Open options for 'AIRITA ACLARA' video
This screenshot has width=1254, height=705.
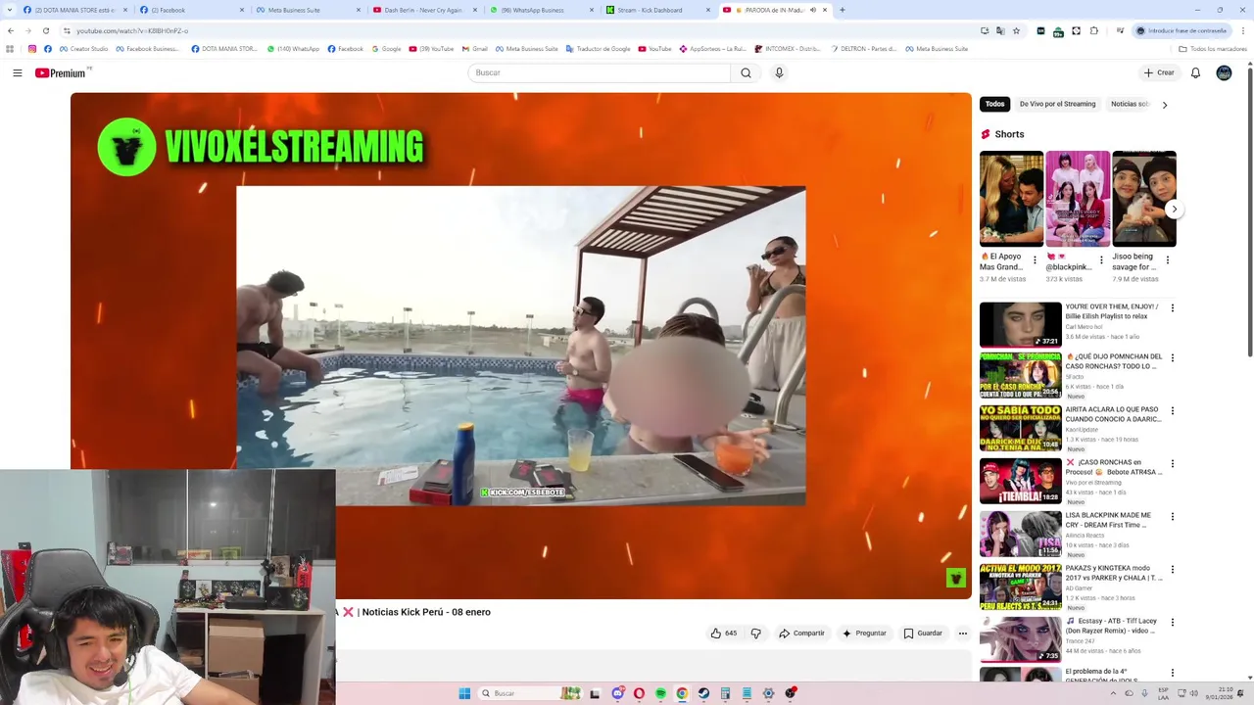(1172, 411)
